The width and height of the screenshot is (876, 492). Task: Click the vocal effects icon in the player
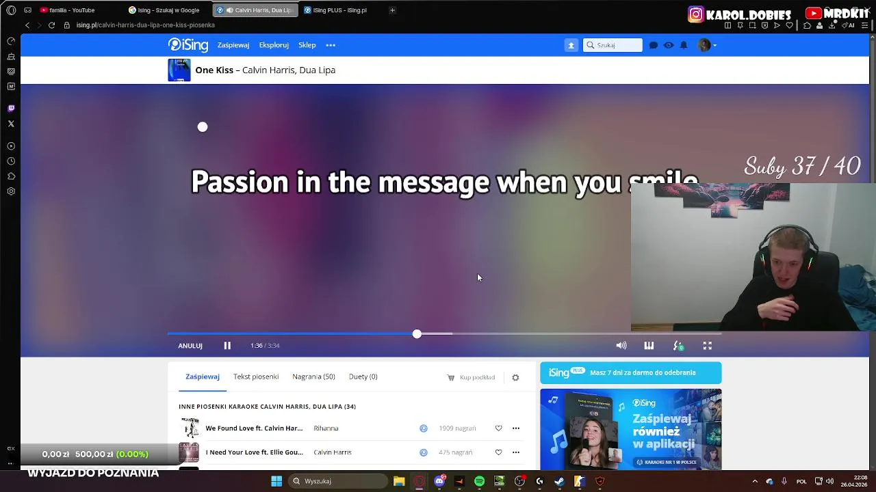point(678,346)
